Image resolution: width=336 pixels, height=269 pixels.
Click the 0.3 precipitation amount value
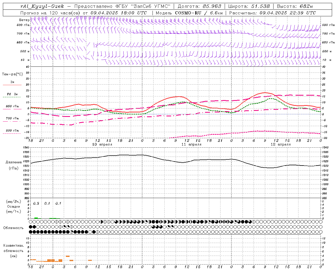tap(36, 204)
